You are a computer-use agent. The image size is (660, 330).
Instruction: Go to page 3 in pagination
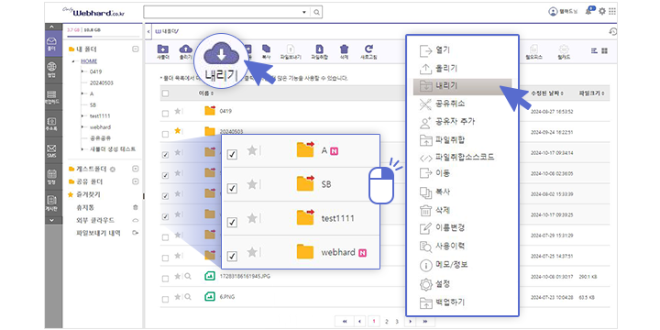tap(397, 322)
